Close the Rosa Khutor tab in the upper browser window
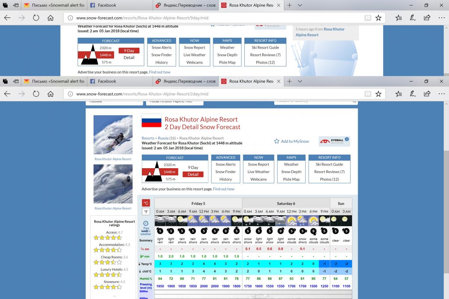The width and height of the screenshot is (449, 299). [x=279, y=5]
